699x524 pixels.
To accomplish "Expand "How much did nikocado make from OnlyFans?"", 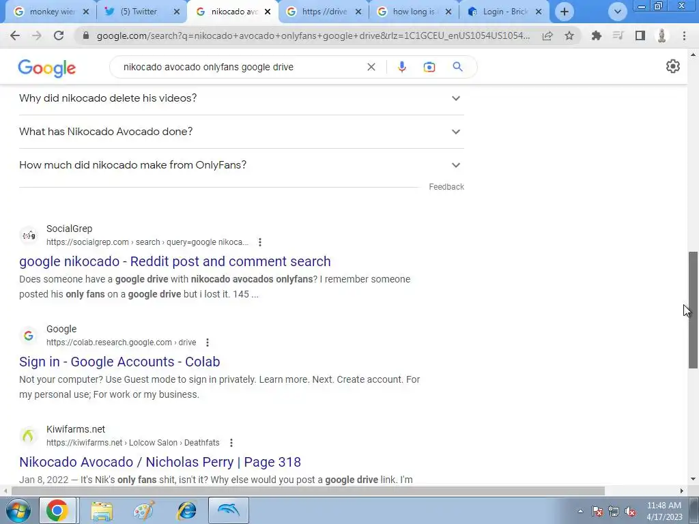I will point(241,165).
